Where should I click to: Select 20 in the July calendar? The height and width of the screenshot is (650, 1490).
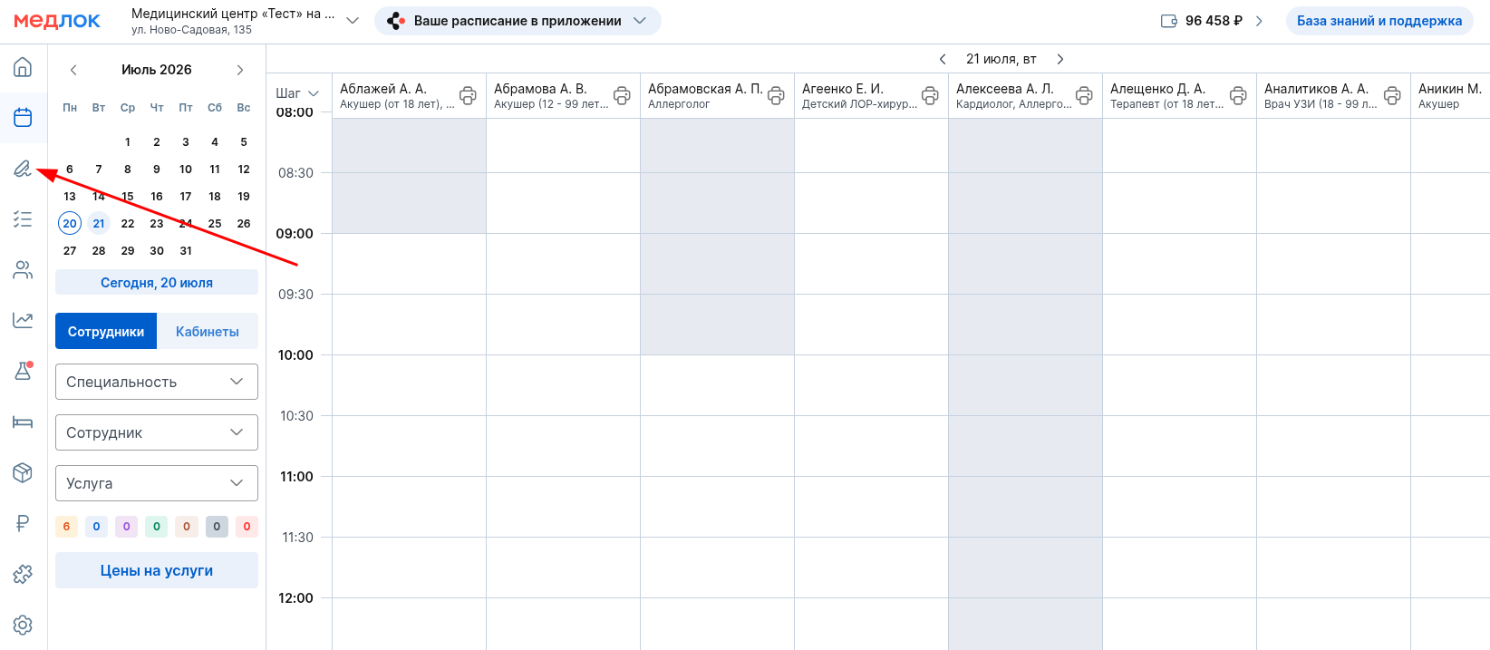coord(70,223)
